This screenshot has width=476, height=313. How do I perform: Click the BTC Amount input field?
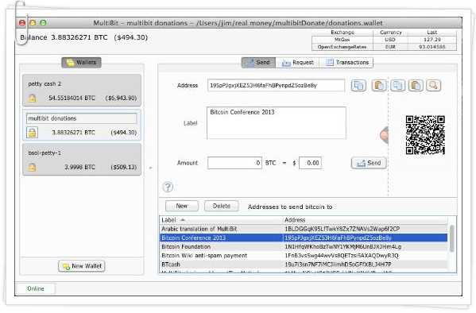tap(234, 163)
